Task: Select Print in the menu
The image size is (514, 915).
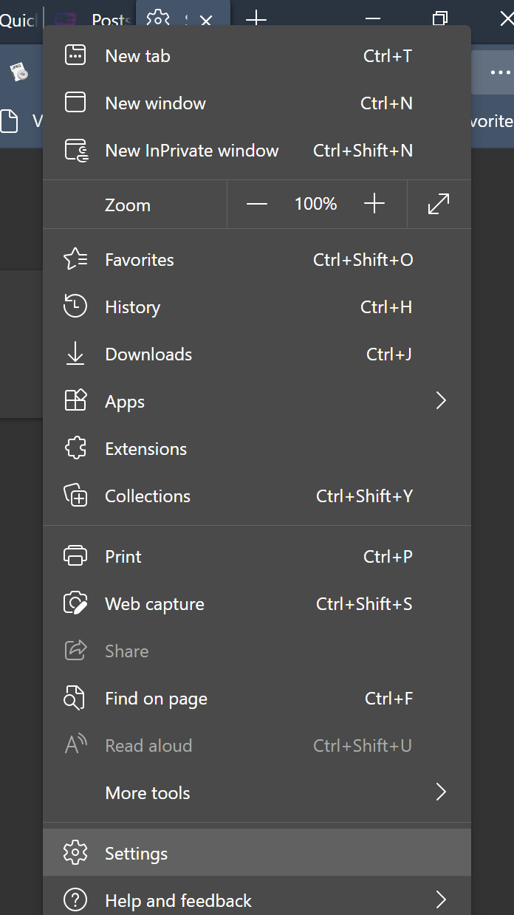Action: (257, 556)
